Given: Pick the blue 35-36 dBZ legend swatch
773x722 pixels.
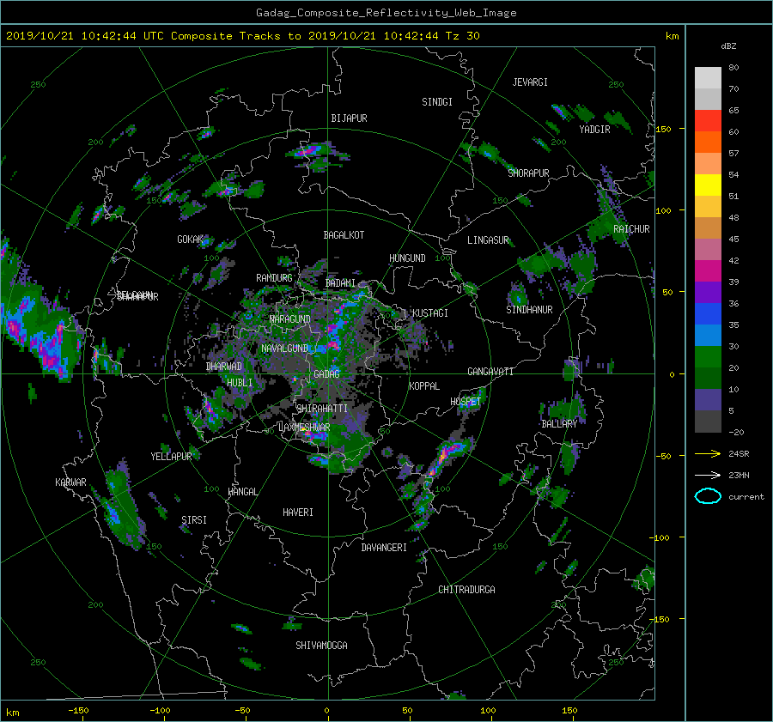Looking at the screenshot, I should [708, 313].
